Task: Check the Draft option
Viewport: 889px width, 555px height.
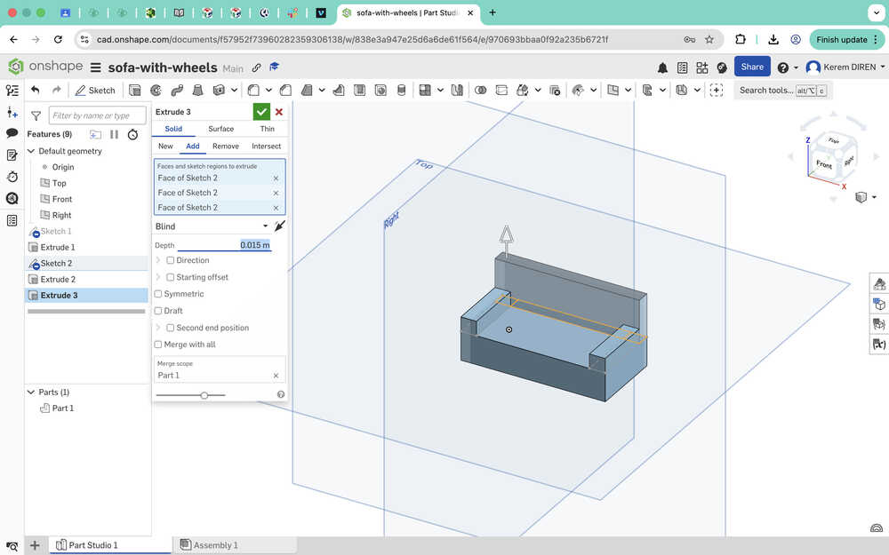Action: click(159, 311)
